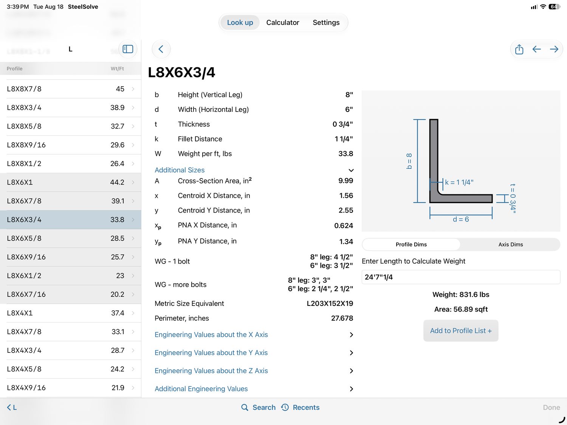
Task: Switch to the Calculator tab
Action: point(283,22)
